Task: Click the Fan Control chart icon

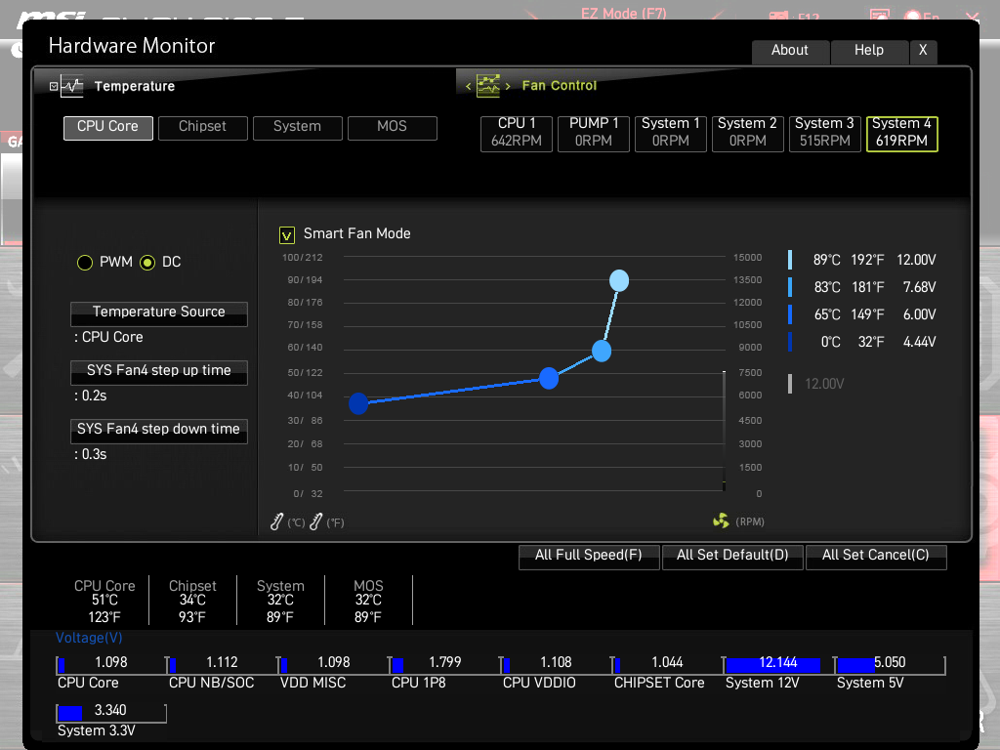Action: (488, 86)
